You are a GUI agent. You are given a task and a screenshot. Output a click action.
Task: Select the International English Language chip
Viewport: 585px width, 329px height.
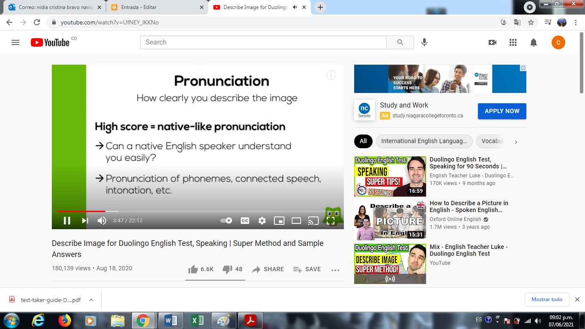424,141
